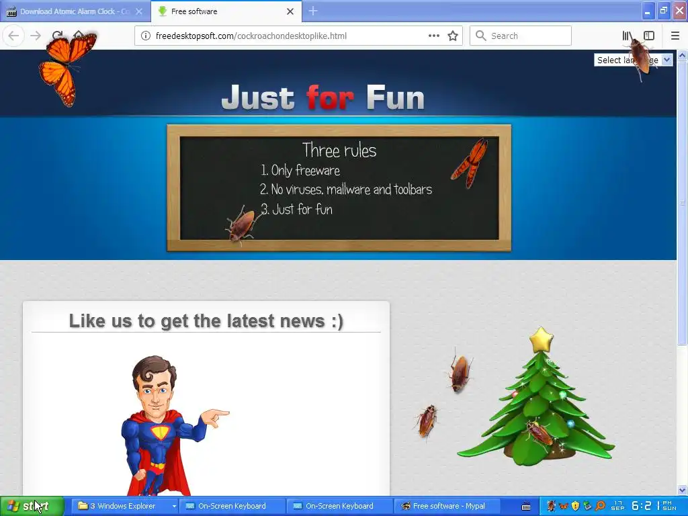Open the yellow security shield tray icon
The height and width of the screenshot is (516, 688).
point(575,506)
